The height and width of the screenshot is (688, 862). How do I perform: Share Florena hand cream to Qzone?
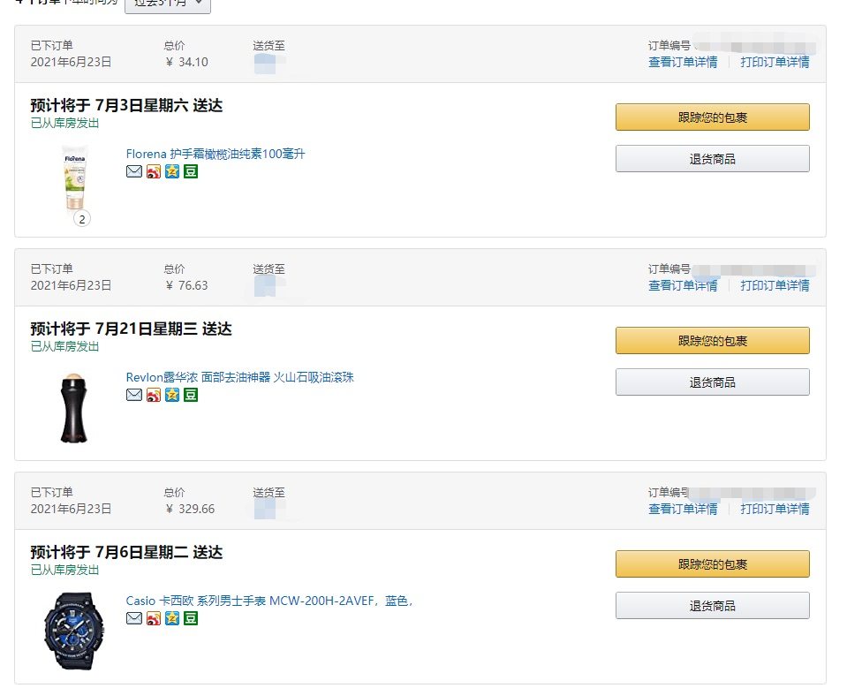click(x=171, y=171)
